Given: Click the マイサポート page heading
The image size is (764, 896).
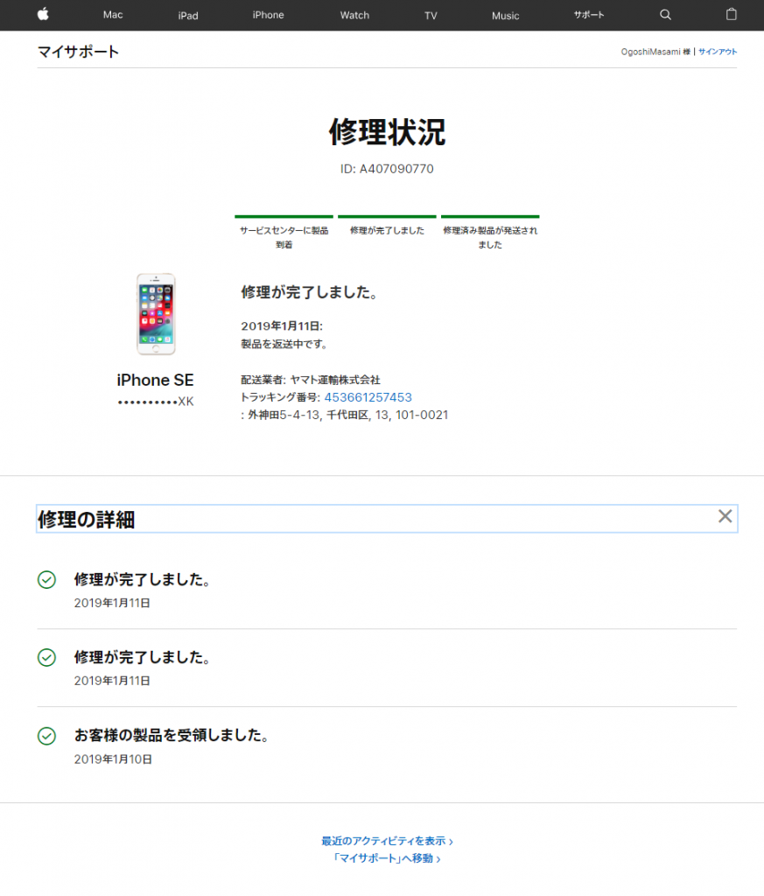Looking at the screenshot, I should click(x=78, y=52).
